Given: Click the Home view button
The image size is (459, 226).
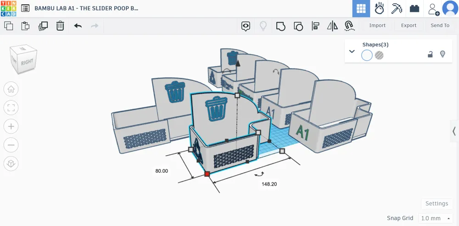Looking at the screenshot, I should pos(11,89).
